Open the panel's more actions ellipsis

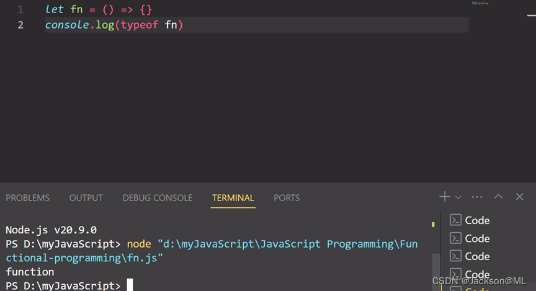477,197
